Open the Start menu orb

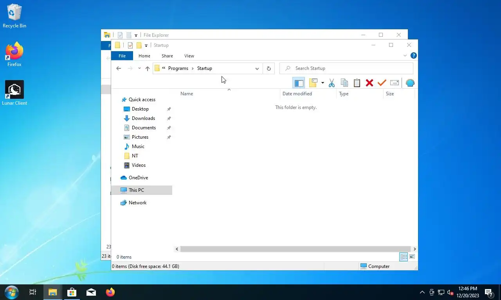coord(11,292)
